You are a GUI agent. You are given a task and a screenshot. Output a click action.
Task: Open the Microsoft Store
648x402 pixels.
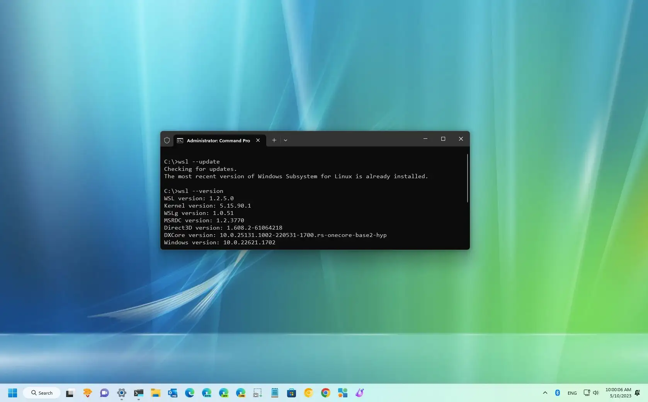click(x=292, y=393)
